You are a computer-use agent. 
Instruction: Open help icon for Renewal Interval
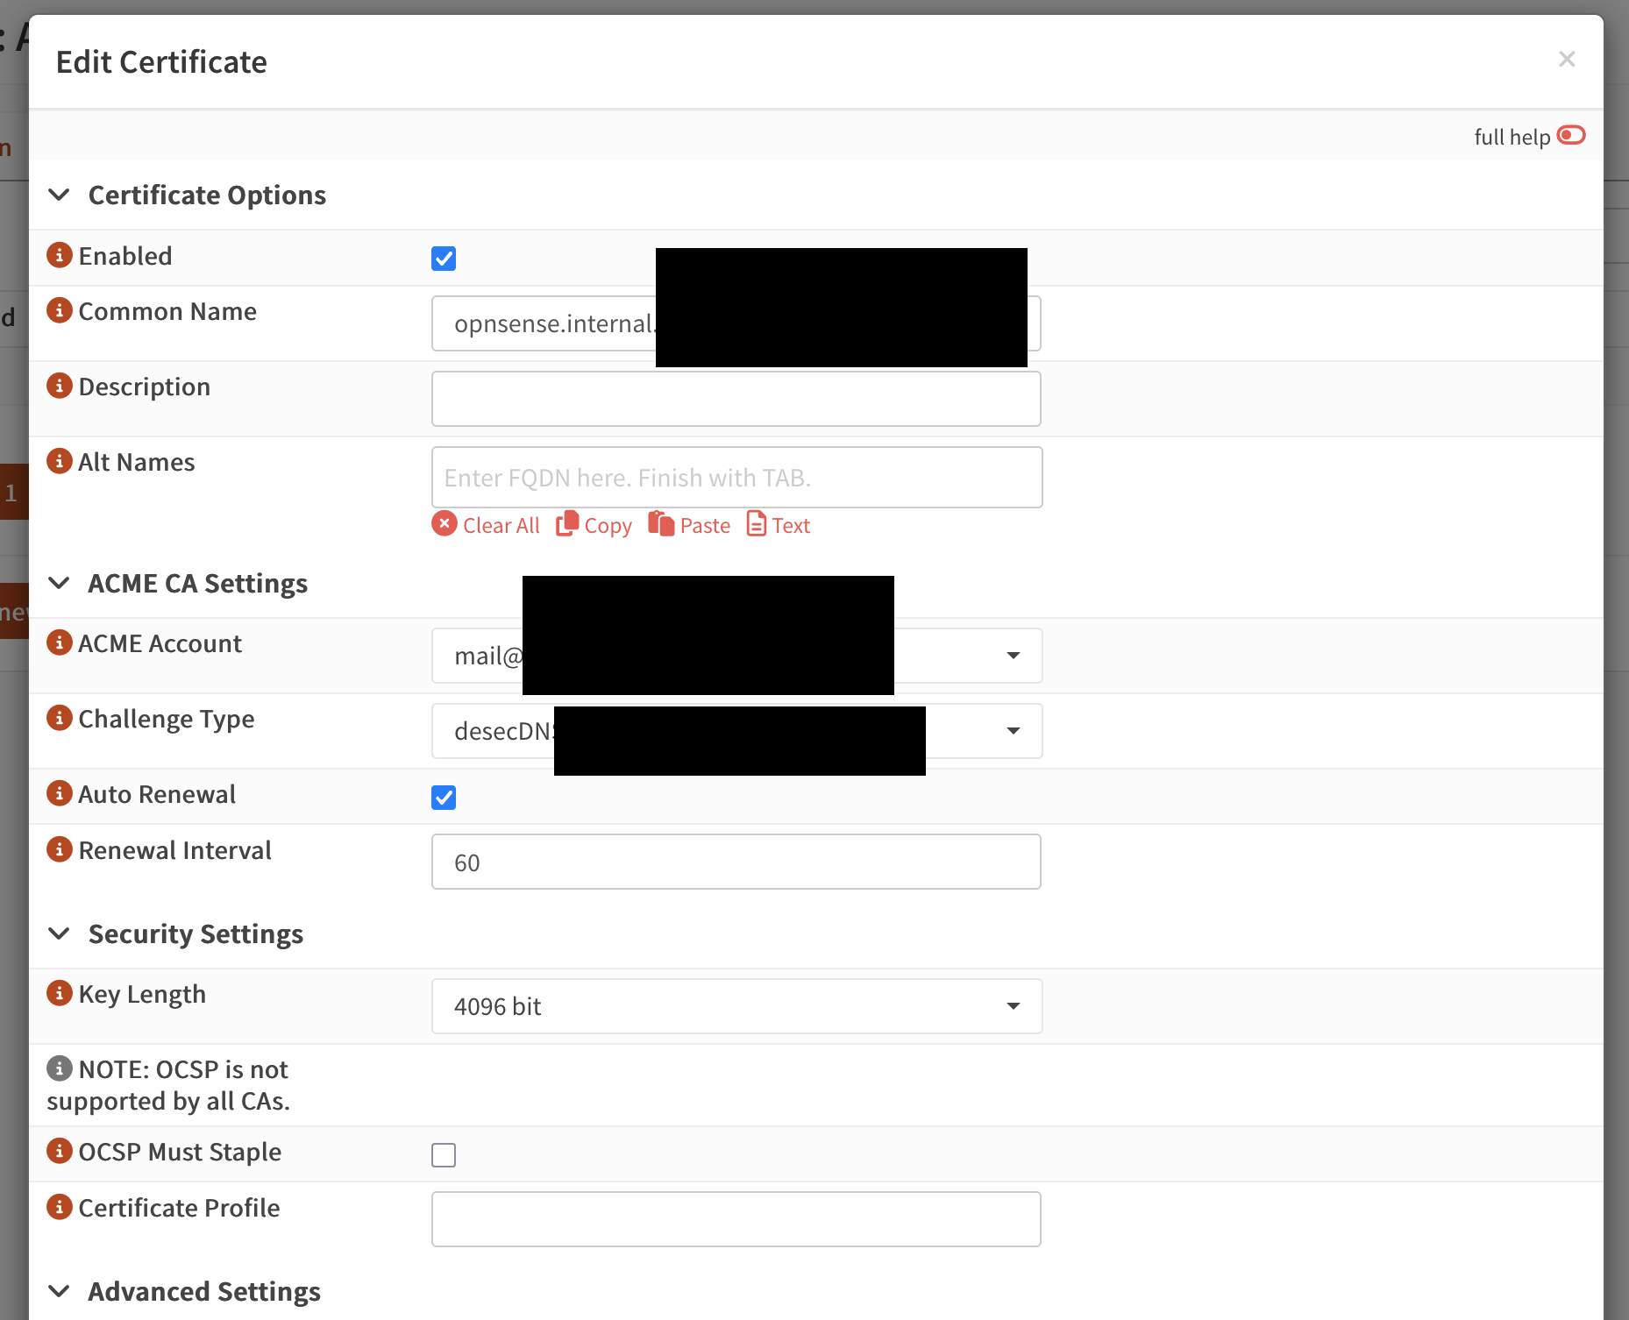coord(59,849)
